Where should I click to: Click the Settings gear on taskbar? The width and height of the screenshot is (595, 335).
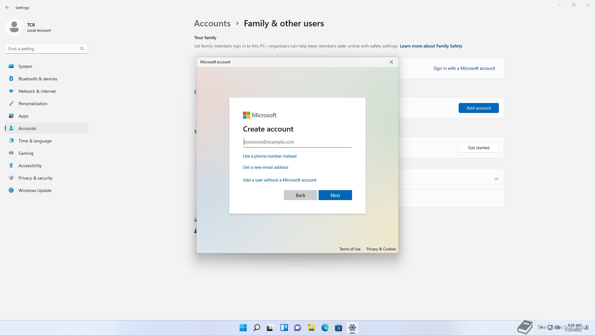[x=352, y=328]
